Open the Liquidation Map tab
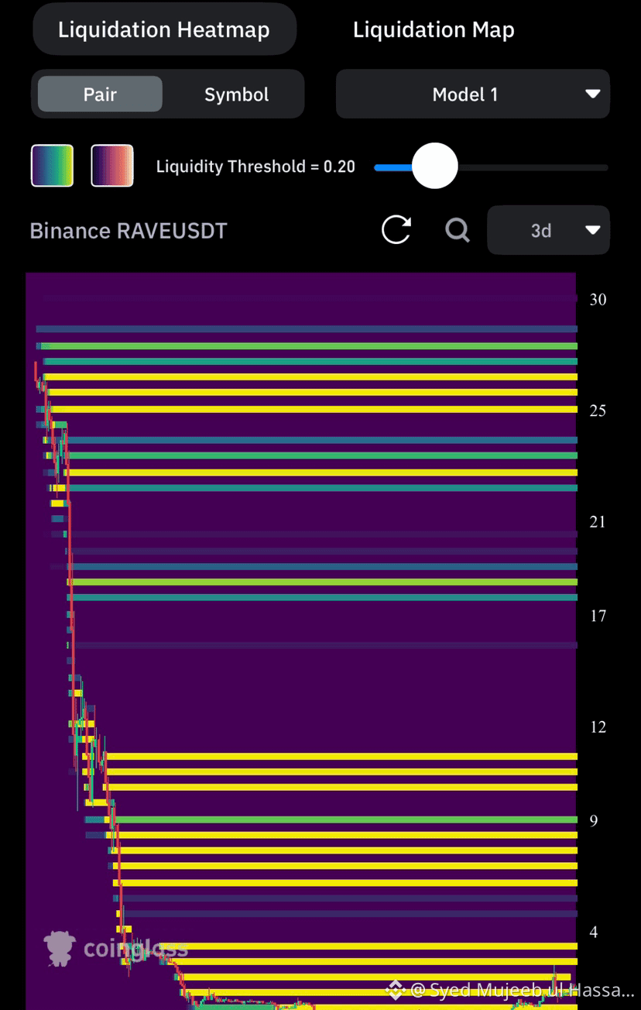 click(434, 29)
